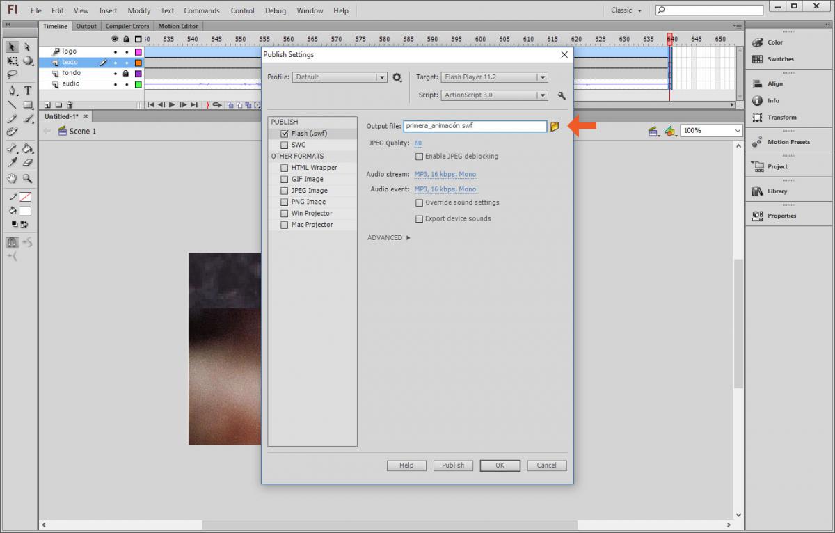Check the JPEG Image format
This screenshot has width=835, height=533.
pos(285,191)
